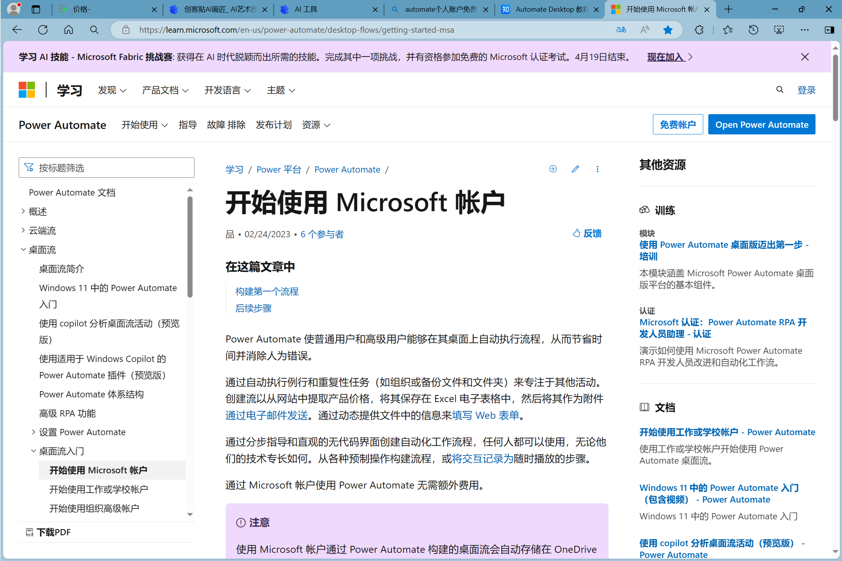Image resolution: width=842 pixels, height=561 pixels.
Task: Expand the 主题 dropdown menu
Action: pos(281,90)
